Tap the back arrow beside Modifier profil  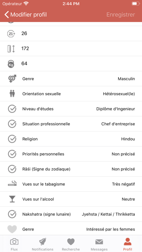click(x=7, y=14)
